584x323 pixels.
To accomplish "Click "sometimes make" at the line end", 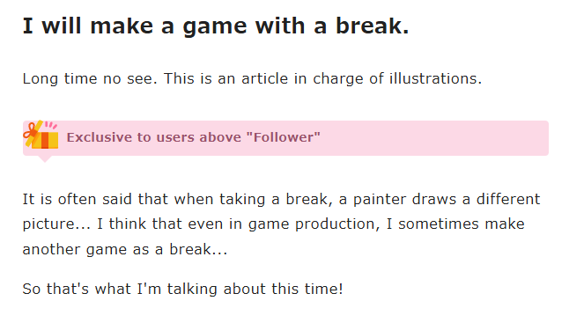I will (461, 224).
